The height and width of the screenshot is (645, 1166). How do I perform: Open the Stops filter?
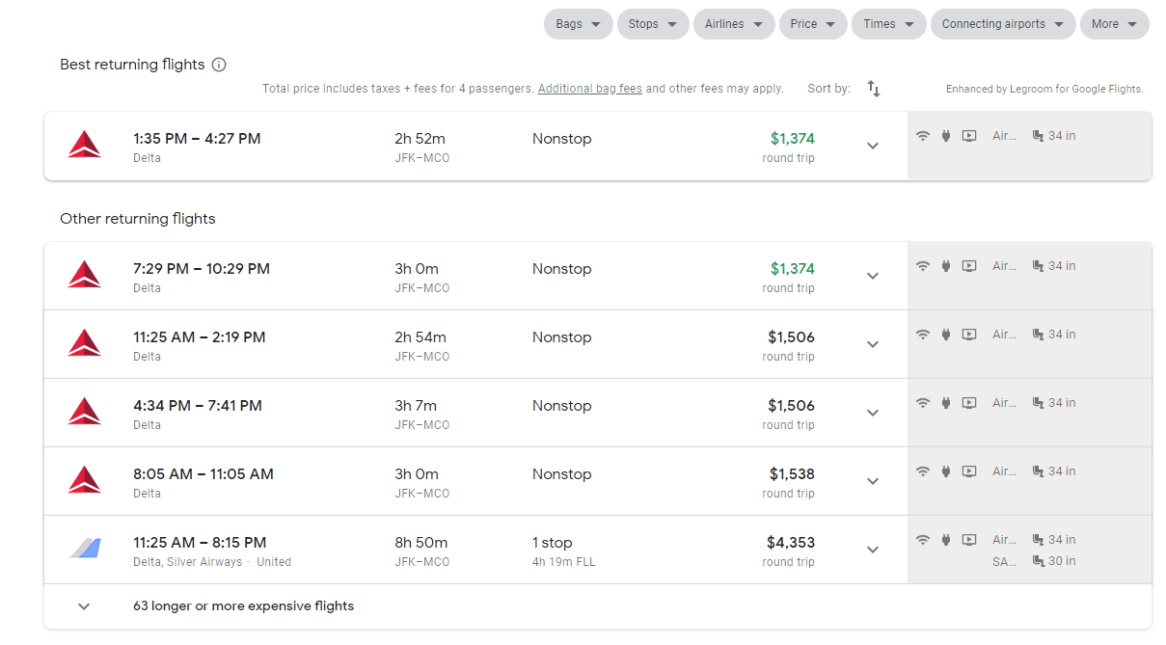tap(652, 24)
